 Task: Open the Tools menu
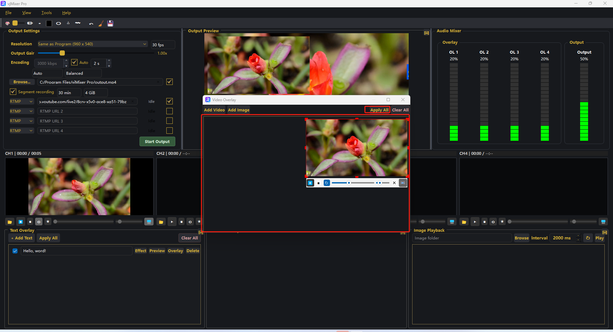46,13
